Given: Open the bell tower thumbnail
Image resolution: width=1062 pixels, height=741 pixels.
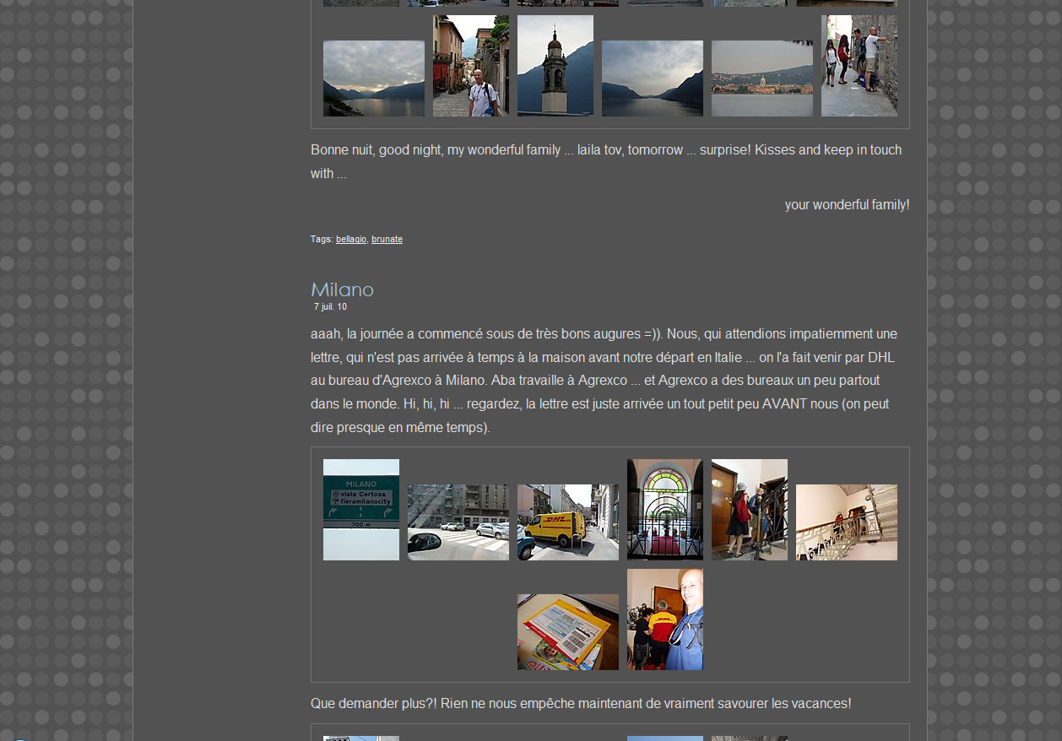Looking at the screenshot, I should 555,66.
